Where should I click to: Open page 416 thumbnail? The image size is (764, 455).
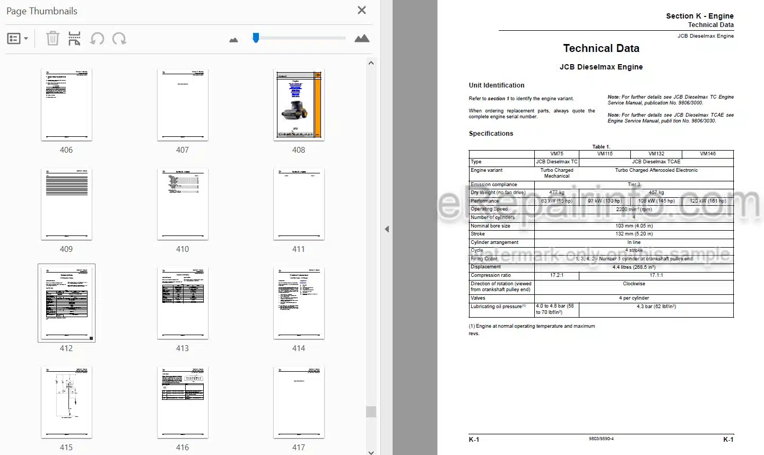point(183,402)
